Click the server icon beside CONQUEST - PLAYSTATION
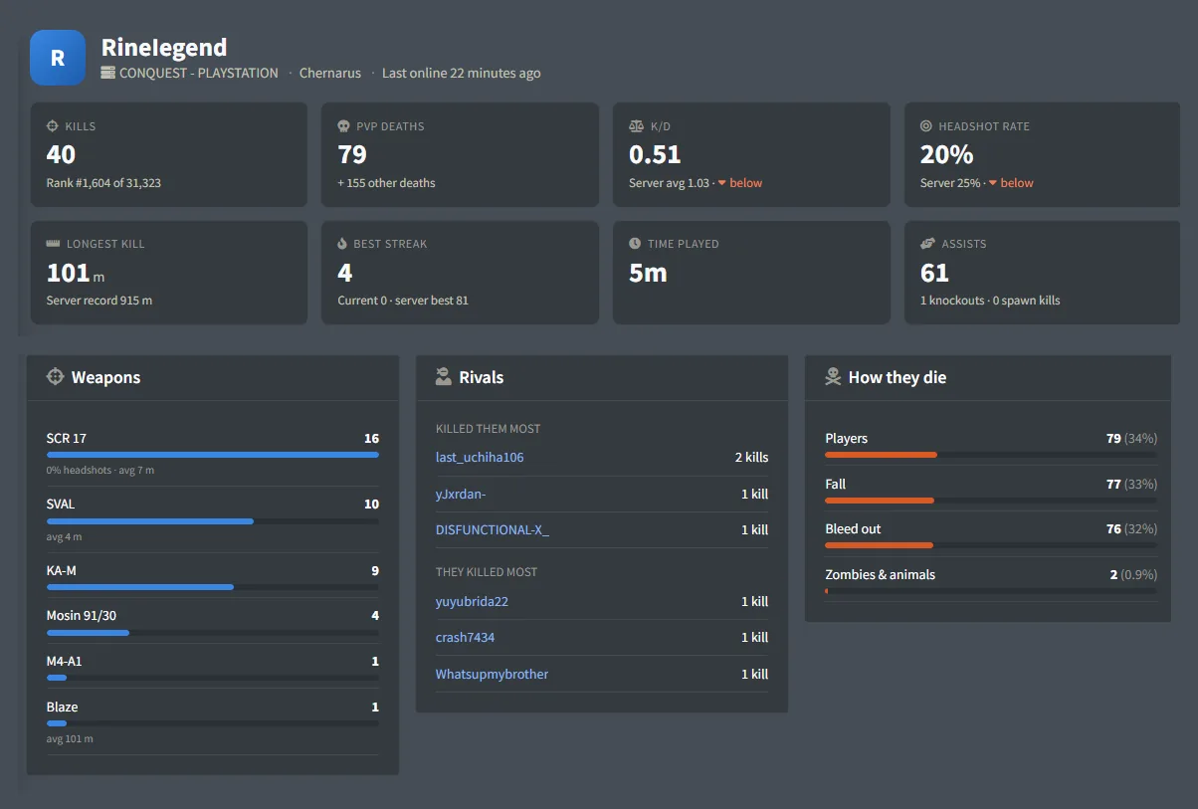1198x809 pixels. (108, 73)
